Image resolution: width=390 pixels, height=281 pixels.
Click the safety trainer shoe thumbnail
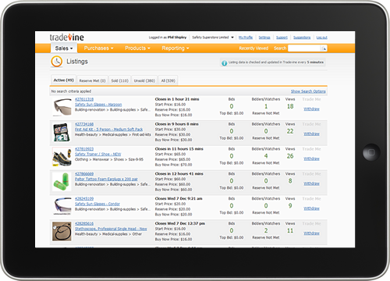coord(62,157)
